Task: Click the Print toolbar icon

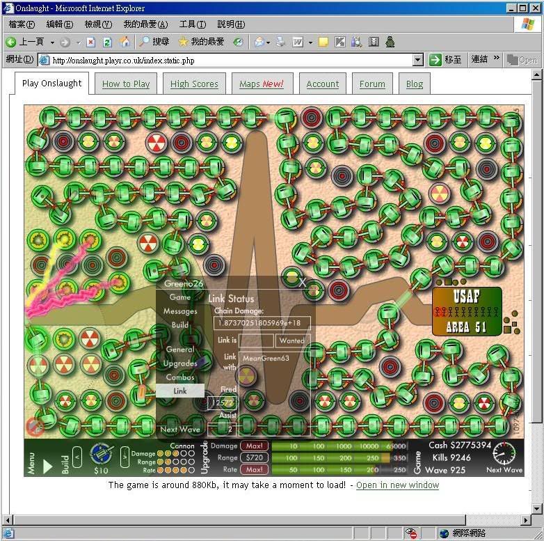Action: point(280,42)
